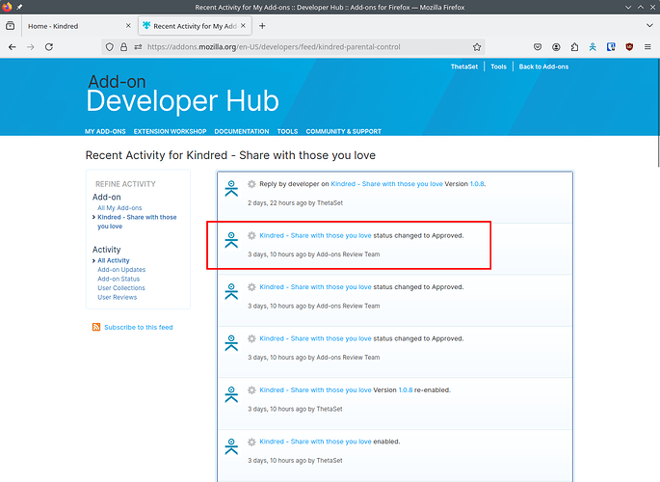Open ThetaSet user menu link
The height and width of the screenshot is (482, 660).
[464, 67]
